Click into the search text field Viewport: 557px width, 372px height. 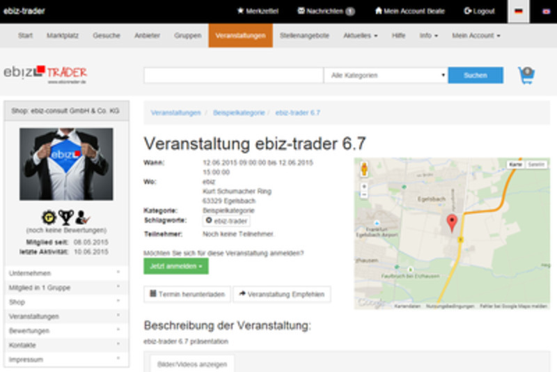point(233,75)
